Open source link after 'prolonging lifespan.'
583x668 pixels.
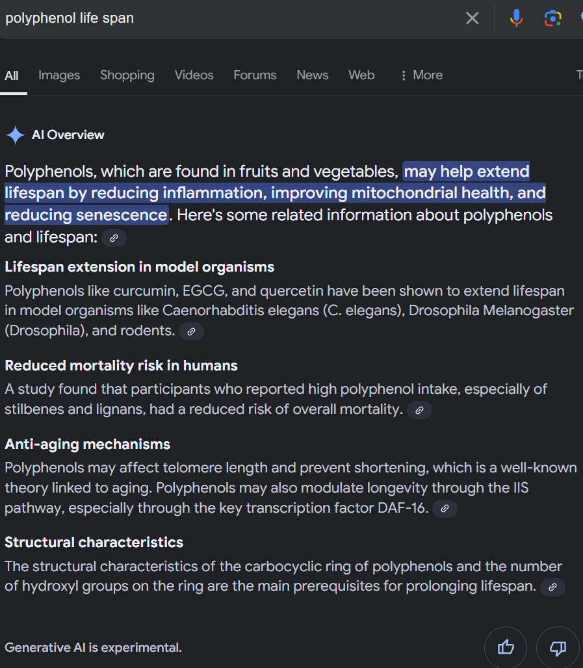[x=552, y=587]
